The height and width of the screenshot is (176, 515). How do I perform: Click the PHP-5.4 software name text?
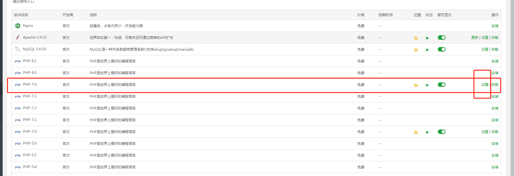pos(30,167)
